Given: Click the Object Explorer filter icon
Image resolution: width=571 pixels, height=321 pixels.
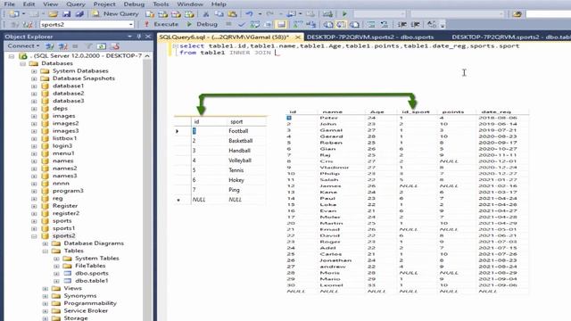Looking at the screenshot, I should (88, 46).
